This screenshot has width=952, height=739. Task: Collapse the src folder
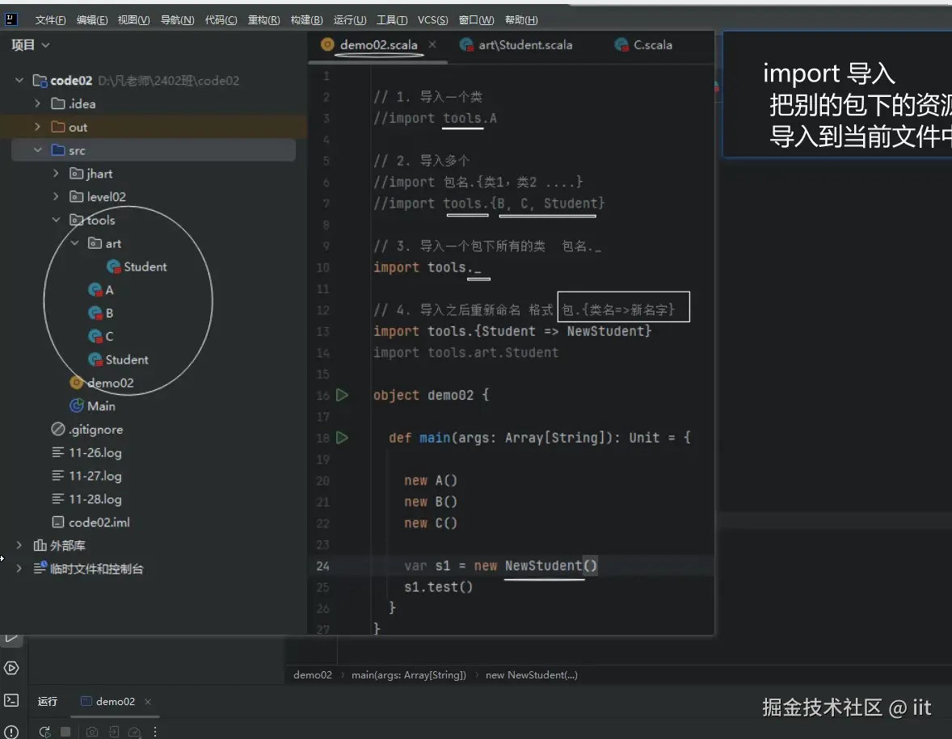point(38,150)
